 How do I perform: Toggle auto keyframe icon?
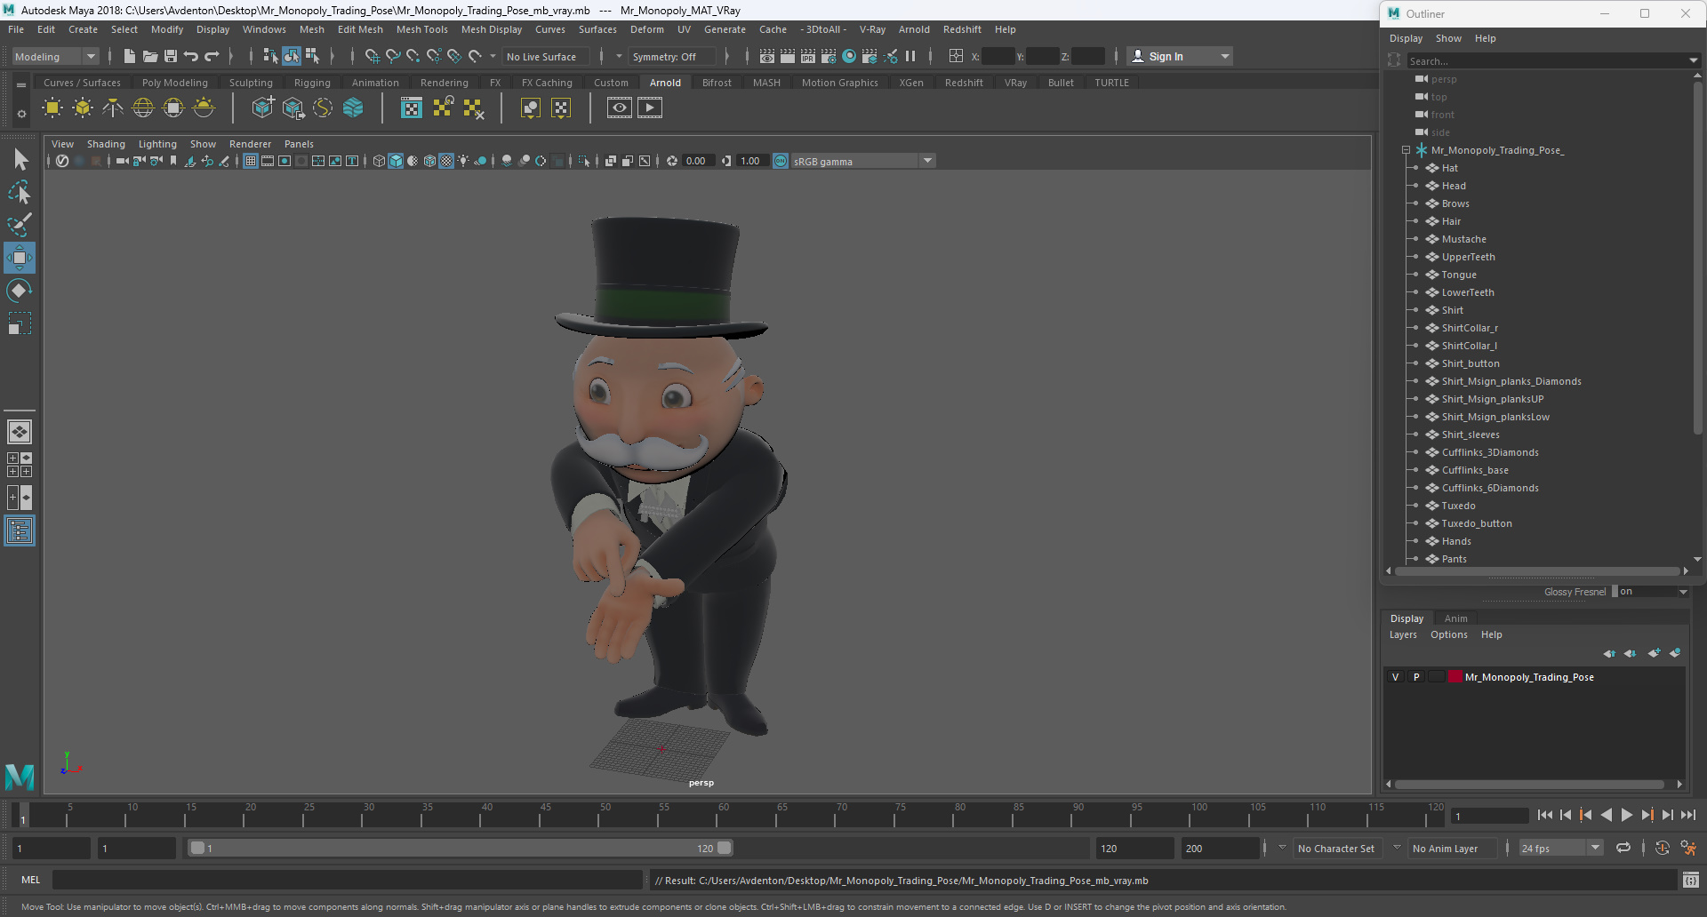tap(1662, 849)
